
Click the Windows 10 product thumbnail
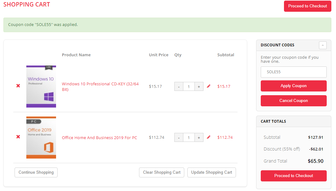click(x=41, y=87)
